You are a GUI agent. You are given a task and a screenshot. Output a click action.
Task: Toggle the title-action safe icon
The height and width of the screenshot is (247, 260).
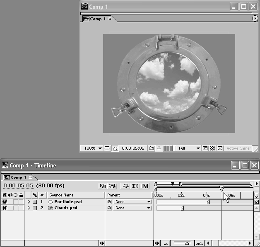point(107,148)
